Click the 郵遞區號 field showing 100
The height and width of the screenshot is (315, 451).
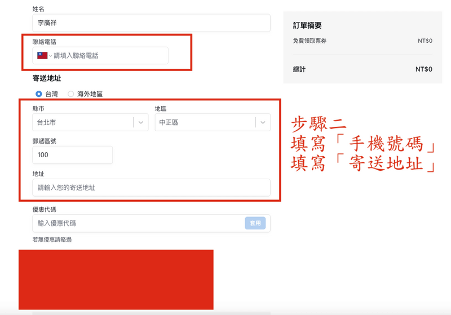pyautogui.click(x=72, y=155)
